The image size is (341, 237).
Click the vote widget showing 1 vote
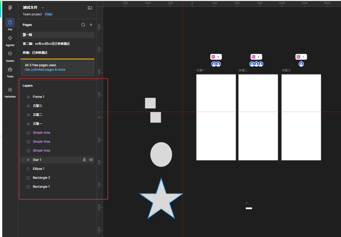click(301, 57)
